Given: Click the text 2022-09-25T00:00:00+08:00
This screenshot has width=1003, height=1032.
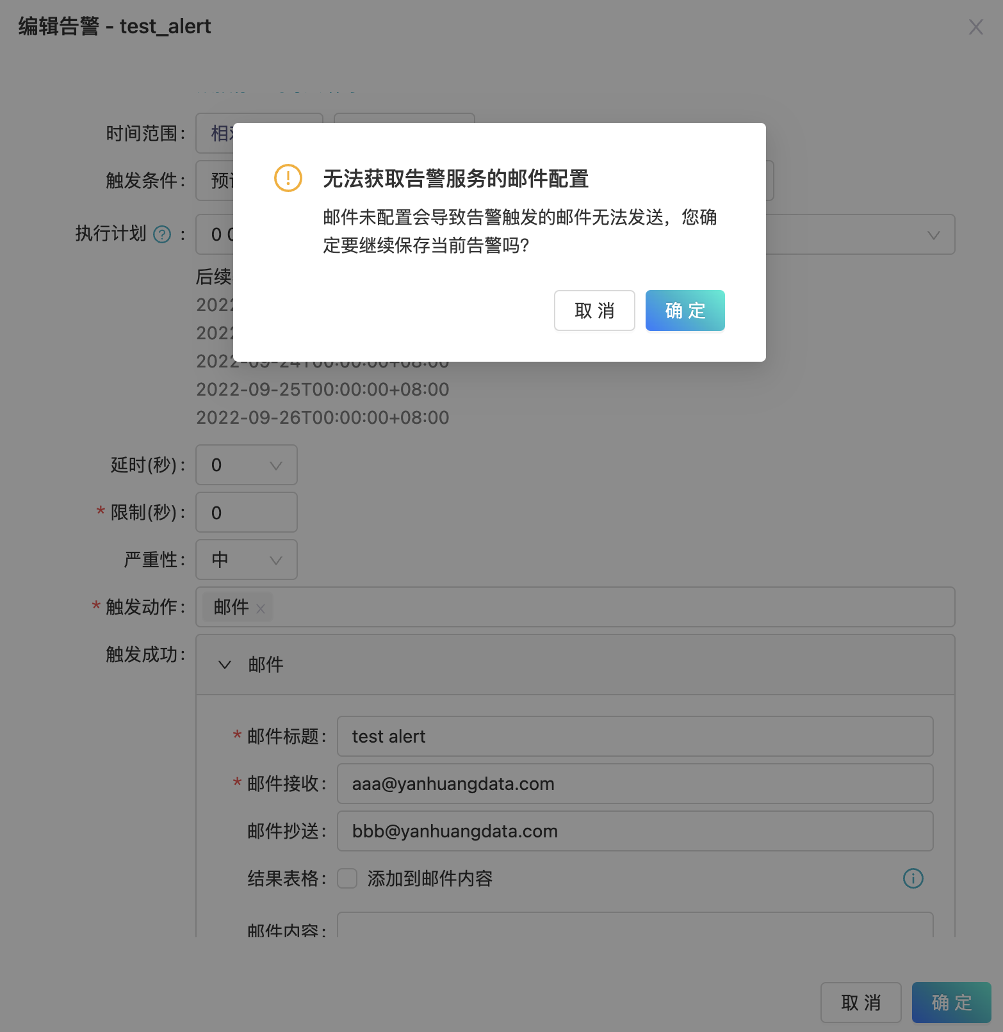Looking at the screenshot, I should [x=323, y=389].
